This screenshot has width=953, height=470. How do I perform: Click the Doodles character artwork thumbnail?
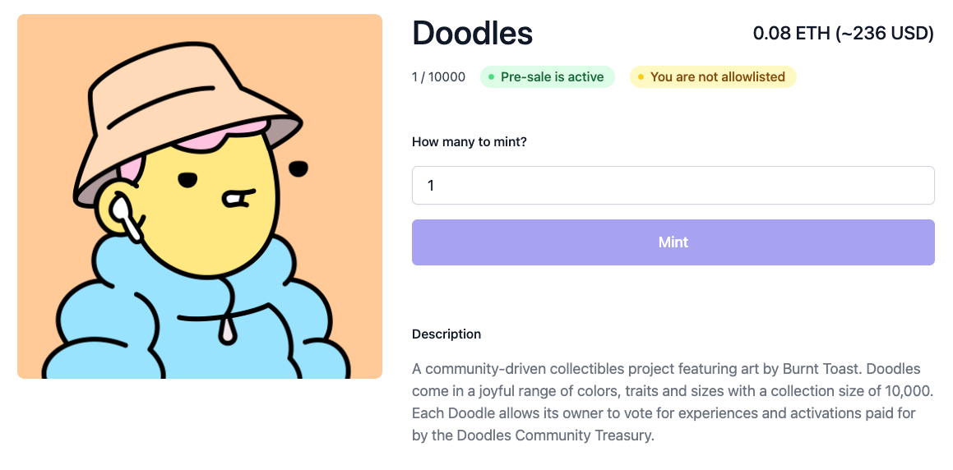pyautogui.click(x=199, y=196)
